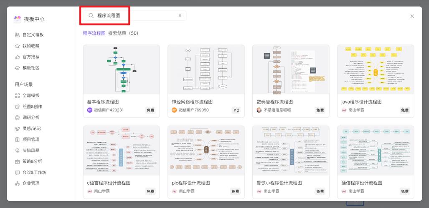Click the thumbs-up icon beside 官方推荐
The image size is (429, 208).
(x=17, y=57)
